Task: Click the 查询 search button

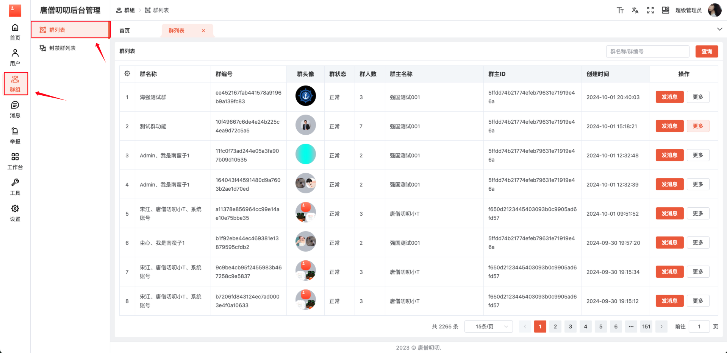Action: pos(707,51)
